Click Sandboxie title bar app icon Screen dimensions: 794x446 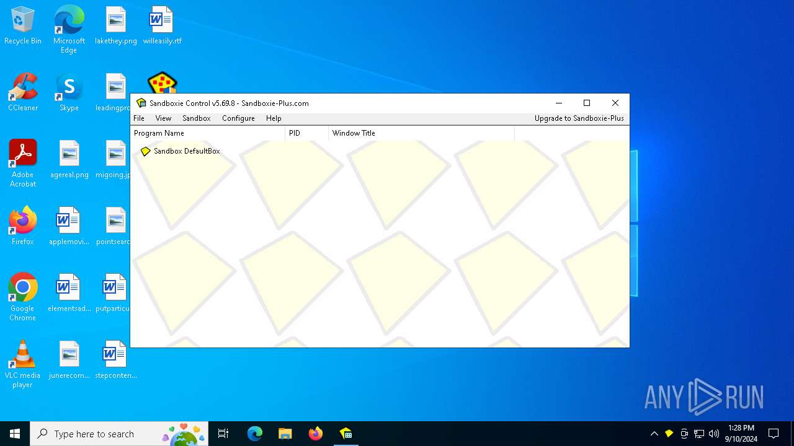pyautogui.click(x=141, y=103)
